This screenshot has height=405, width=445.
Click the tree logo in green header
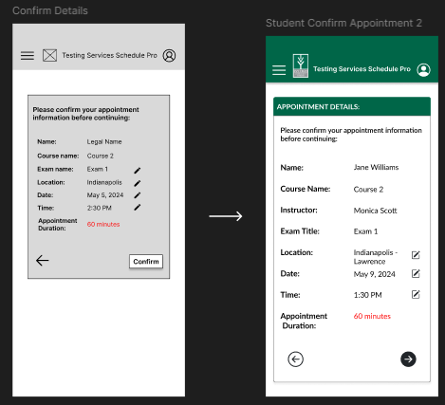pyautogui.click(x=301, y=65)
